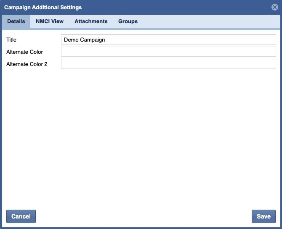The image size is (282, 229).
Task: Close the Campaign Additional Settings dialog
Action: click(x=274, y=7)
